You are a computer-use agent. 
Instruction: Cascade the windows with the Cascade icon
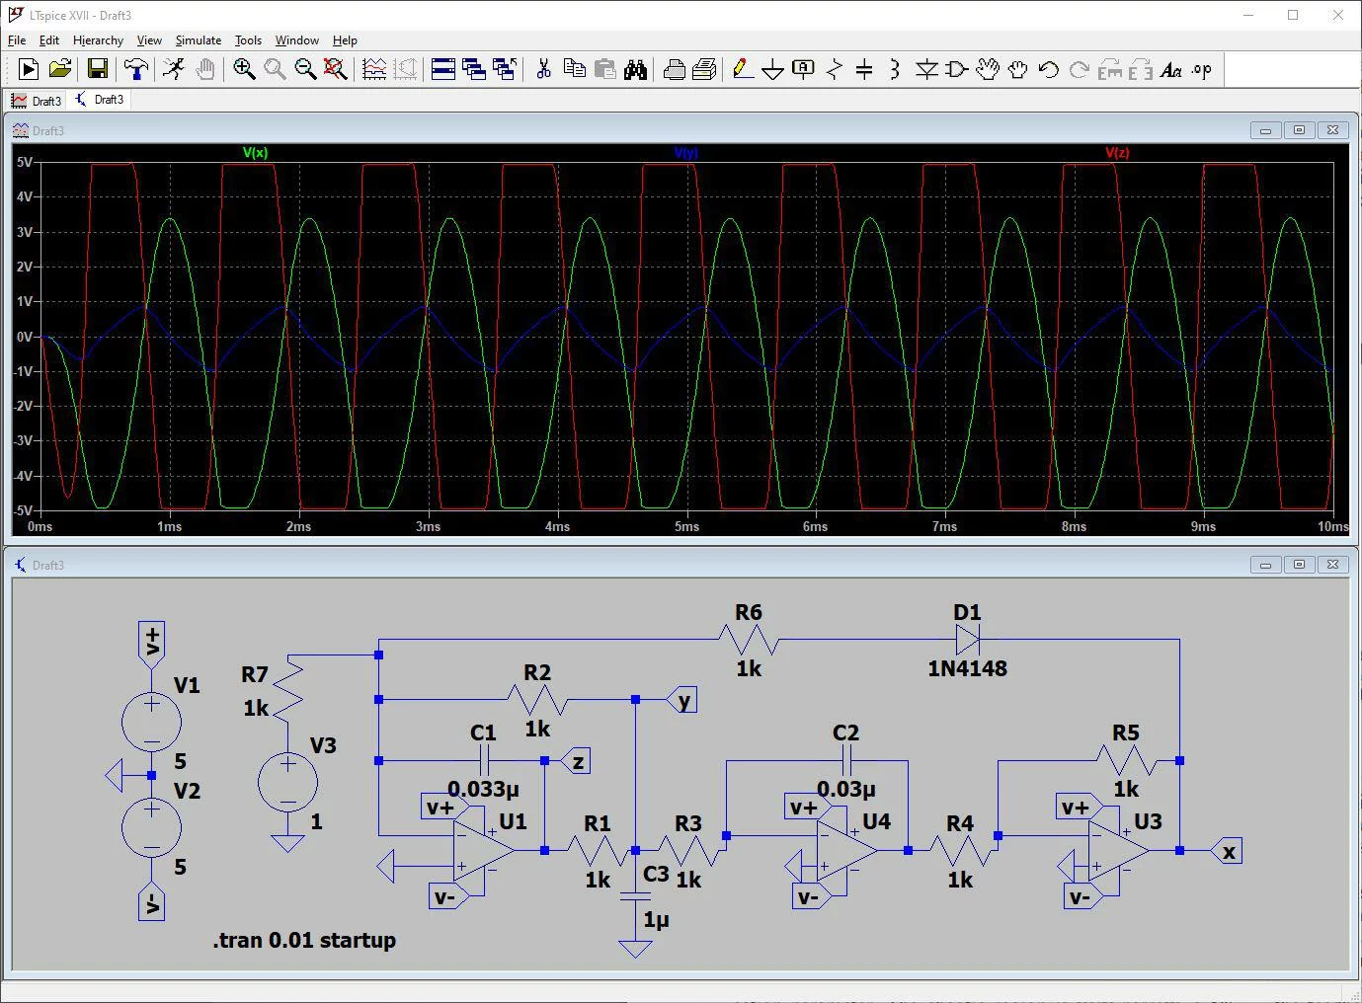point(474,69)
